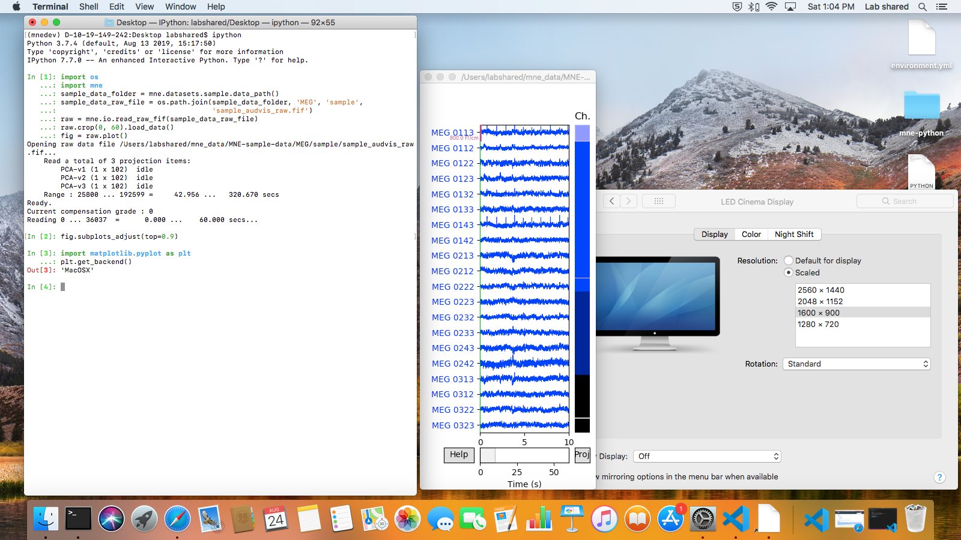Select 1280 × 720 resolution
The width and height of the screenshot is (961, 540).
862,324
